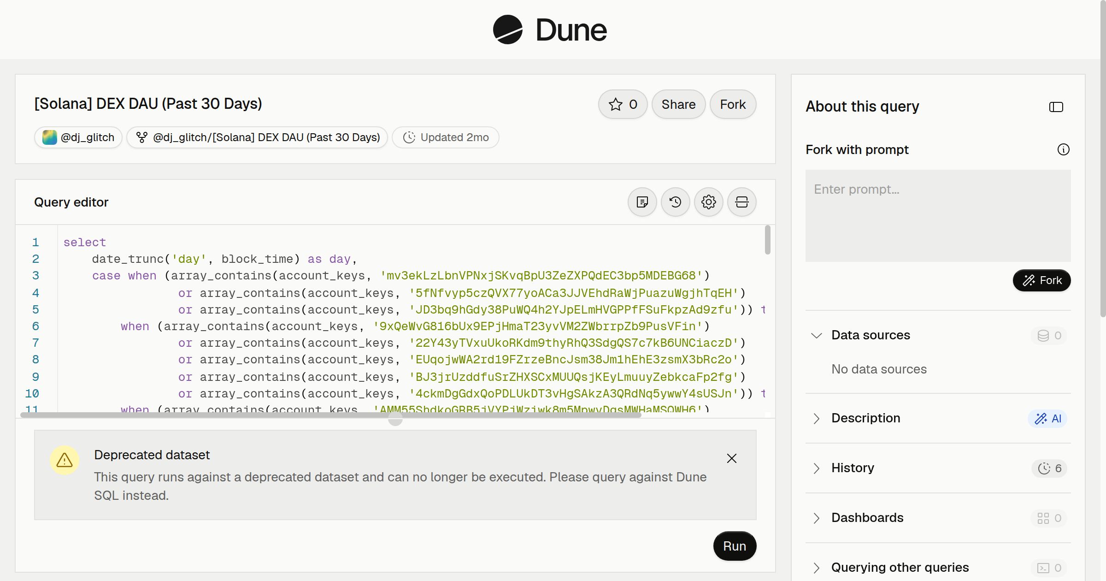
Task: Click the 'No data sources' text
Action: [879, 369]
